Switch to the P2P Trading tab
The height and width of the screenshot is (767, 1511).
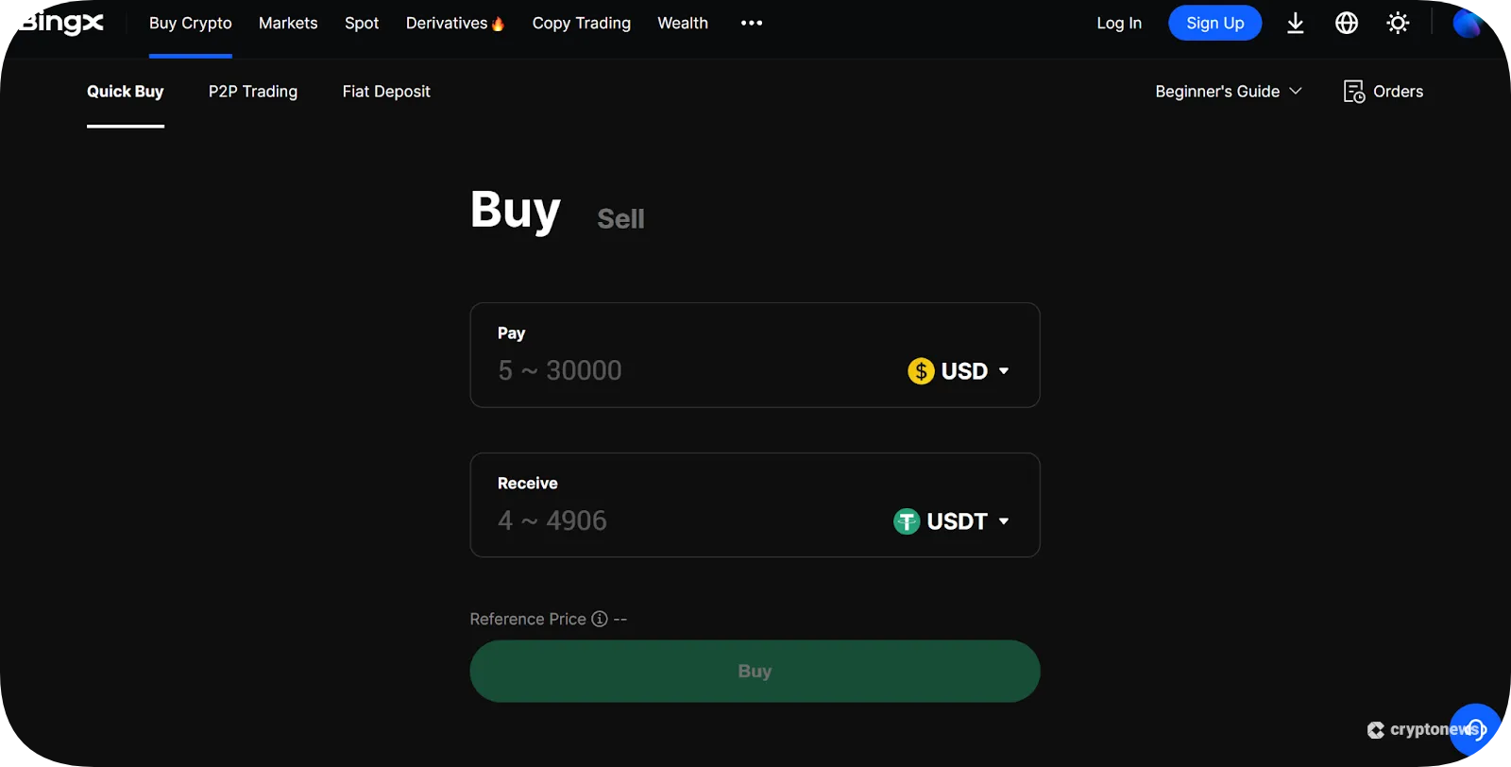[x=252, y=91]
